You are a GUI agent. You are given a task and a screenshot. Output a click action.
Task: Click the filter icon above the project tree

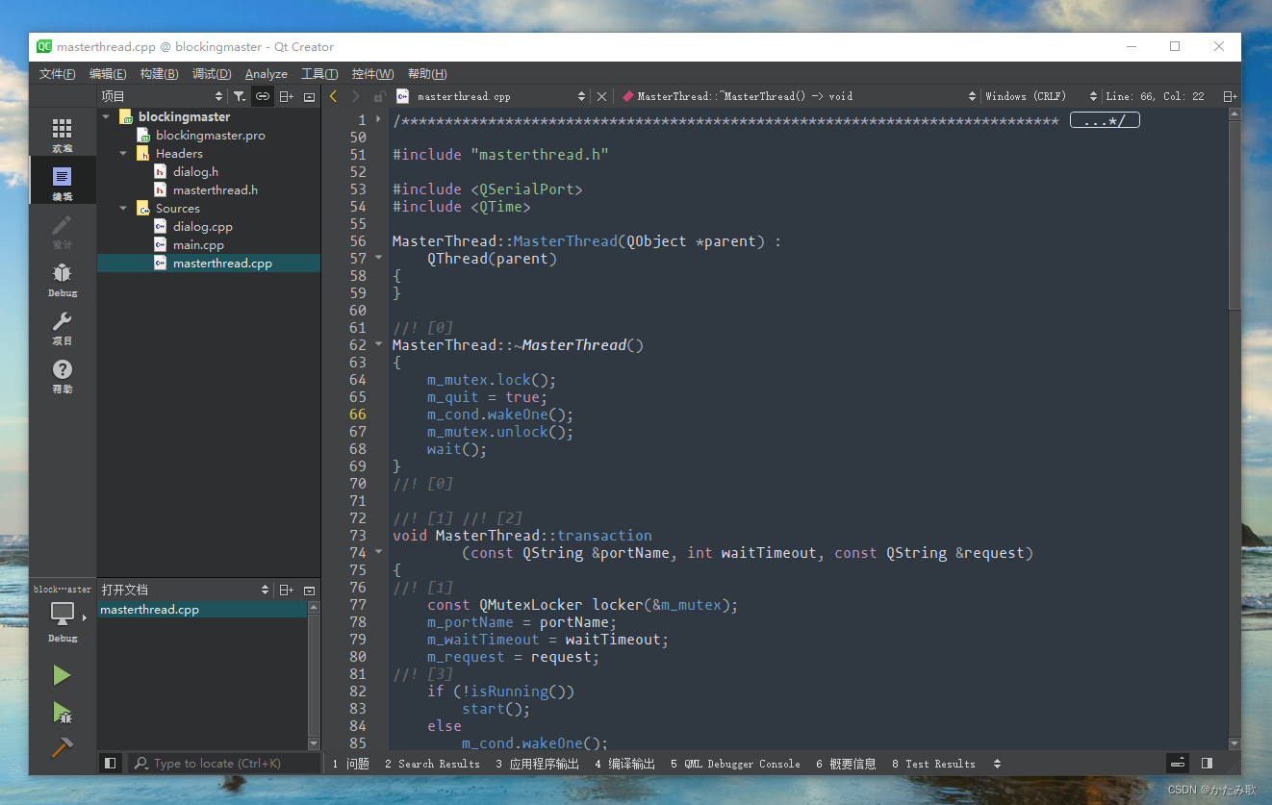(x=239, y=95)
